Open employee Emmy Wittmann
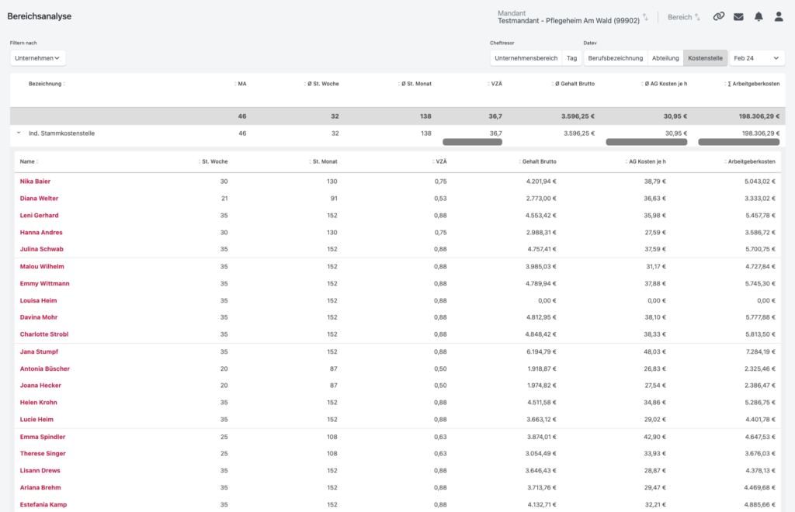795x512 pixels. (44, 284)
